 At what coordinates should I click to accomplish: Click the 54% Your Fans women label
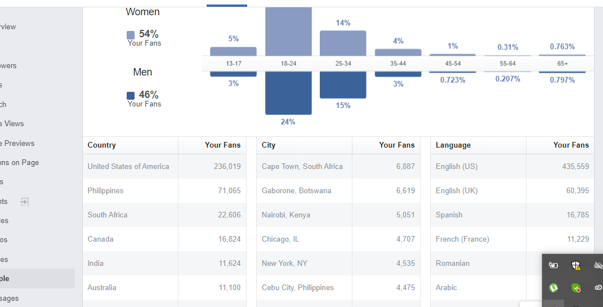coord(145,38)
